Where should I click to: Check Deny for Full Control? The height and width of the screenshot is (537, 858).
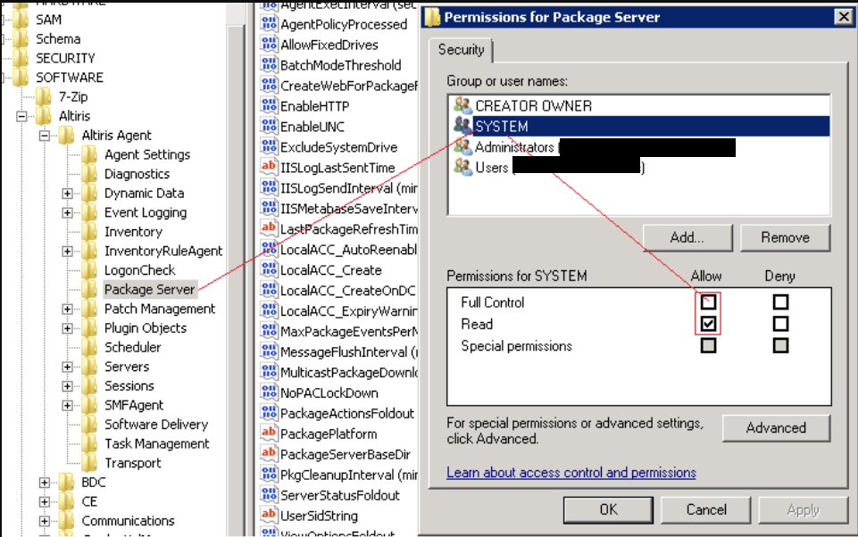[780, 302]
